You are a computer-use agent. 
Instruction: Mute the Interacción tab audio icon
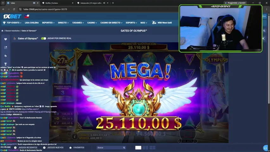pyautogui.click(x=104, y=3)
